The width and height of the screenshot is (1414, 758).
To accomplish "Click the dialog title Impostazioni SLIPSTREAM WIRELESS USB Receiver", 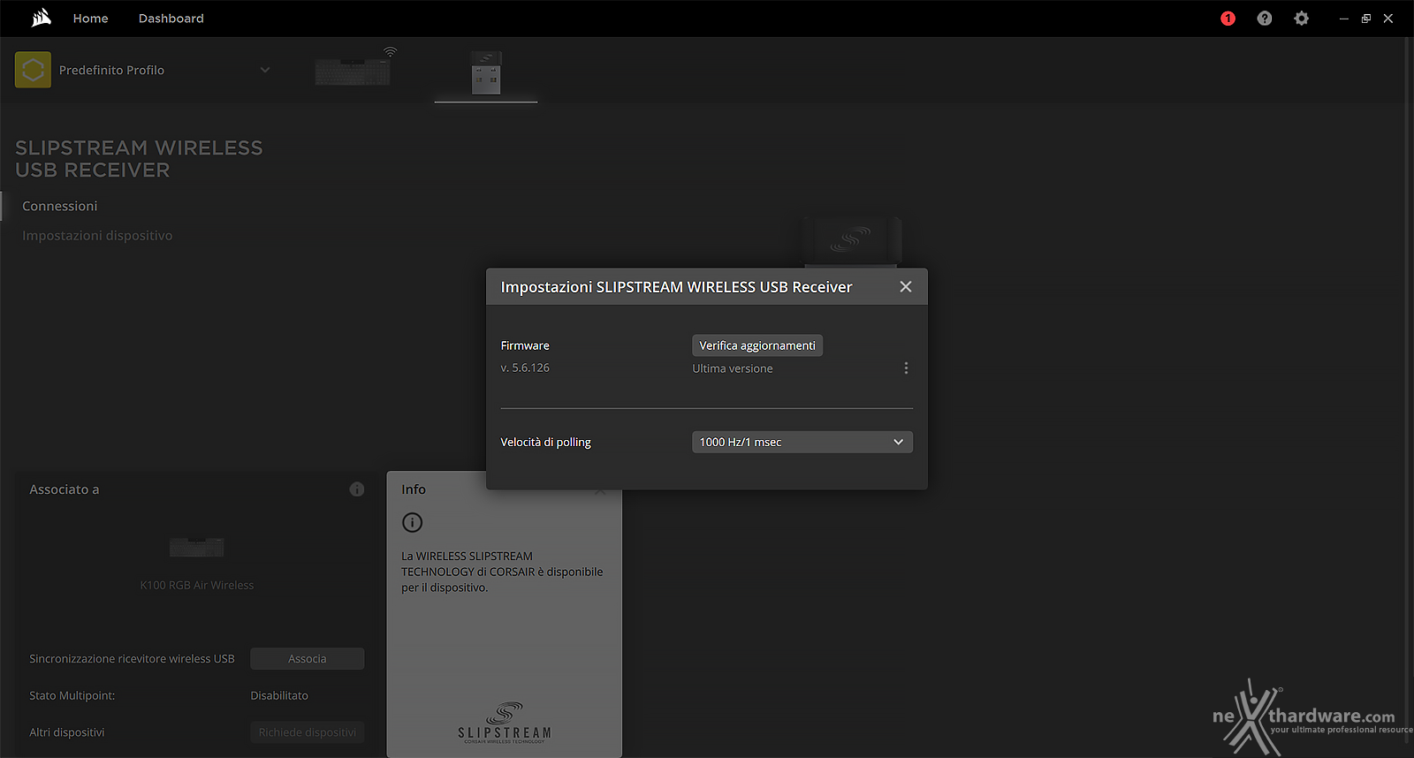I will click(677, 287).
